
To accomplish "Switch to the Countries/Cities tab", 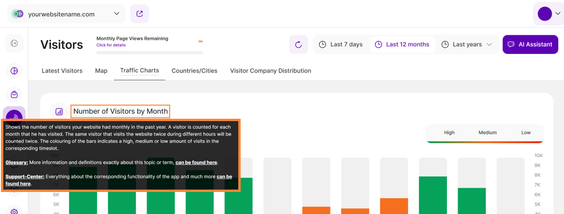I will (x=195, y=71).
